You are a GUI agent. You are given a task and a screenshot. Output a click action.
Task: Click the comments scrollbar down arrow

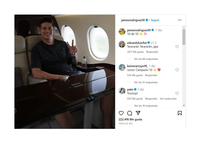coord(184,106)
